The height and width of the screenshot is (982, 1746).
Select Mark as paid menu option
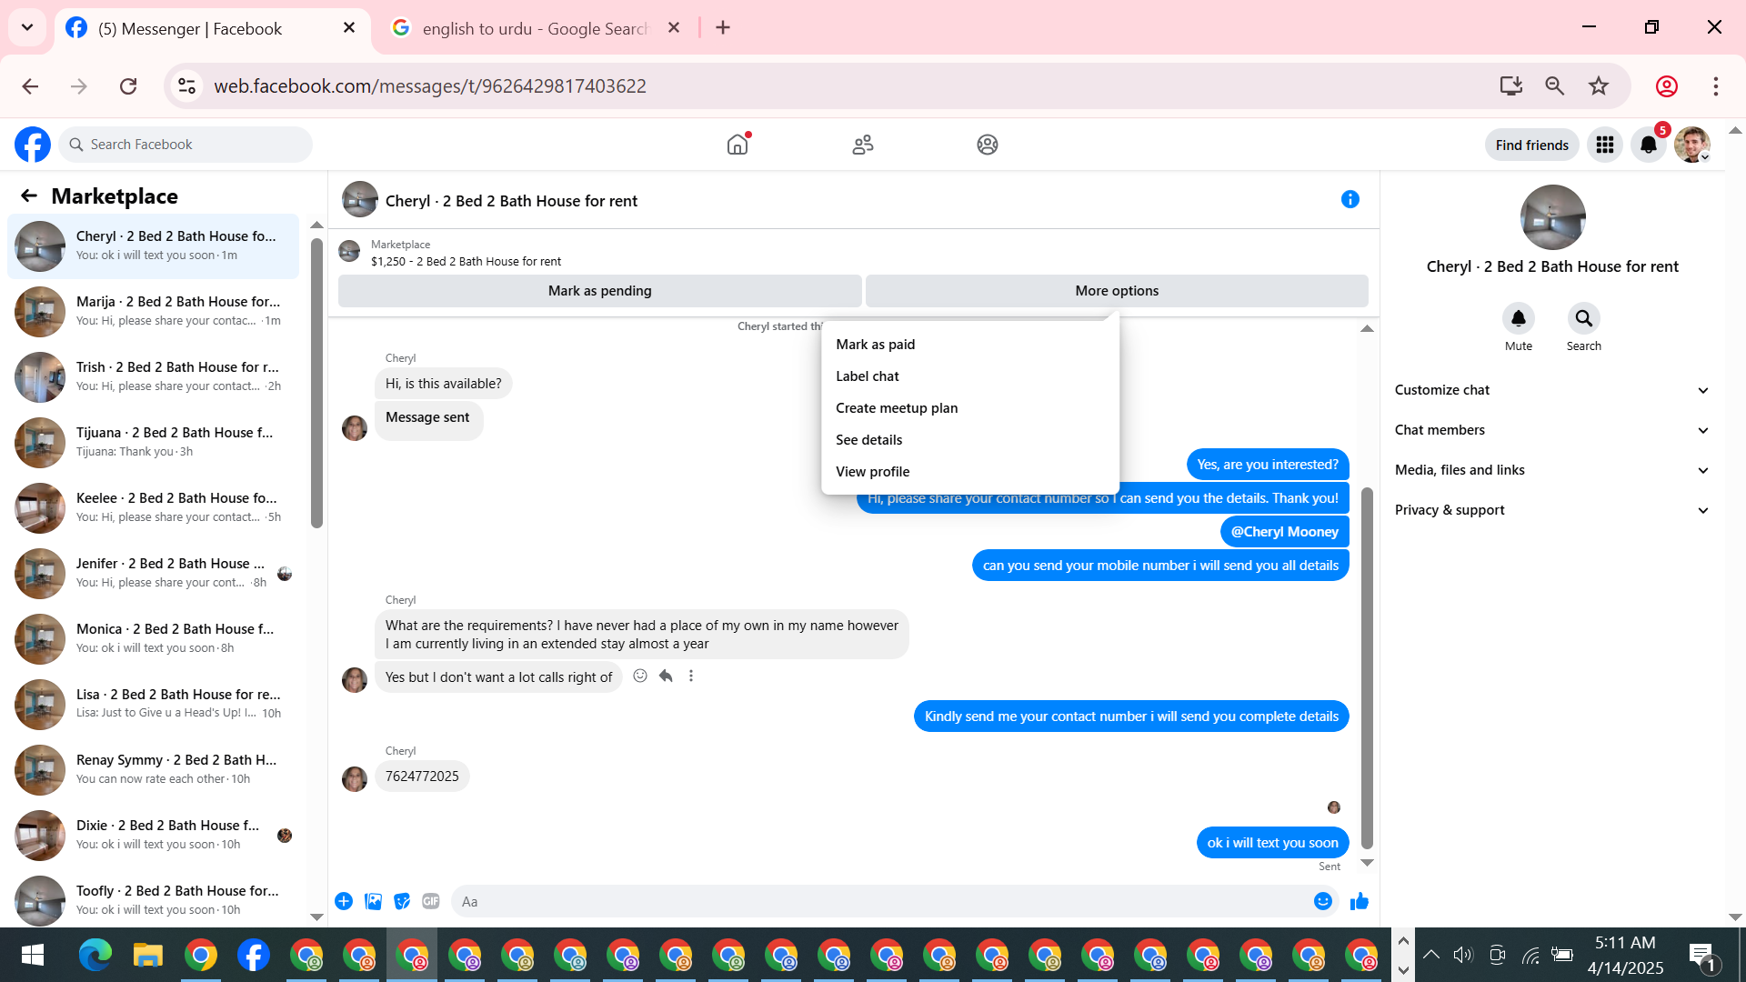875,345
